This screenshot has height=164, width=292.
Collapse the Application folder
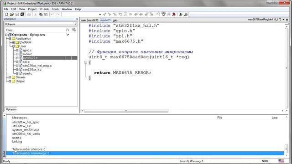[10, 39]
